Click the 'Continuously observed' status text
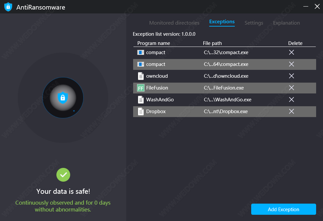Screen dimensions: 323x221 click(63, 206)
